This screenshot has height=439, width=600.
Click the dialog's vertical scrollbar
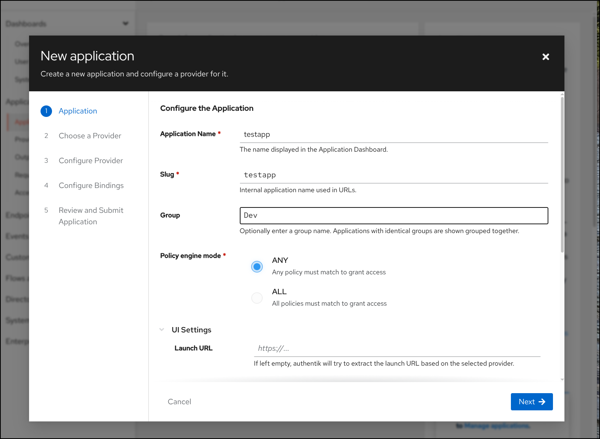point(562,175)
